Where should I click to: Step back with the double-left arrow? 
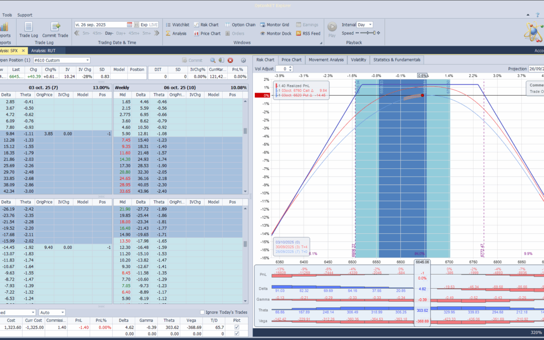77,33
